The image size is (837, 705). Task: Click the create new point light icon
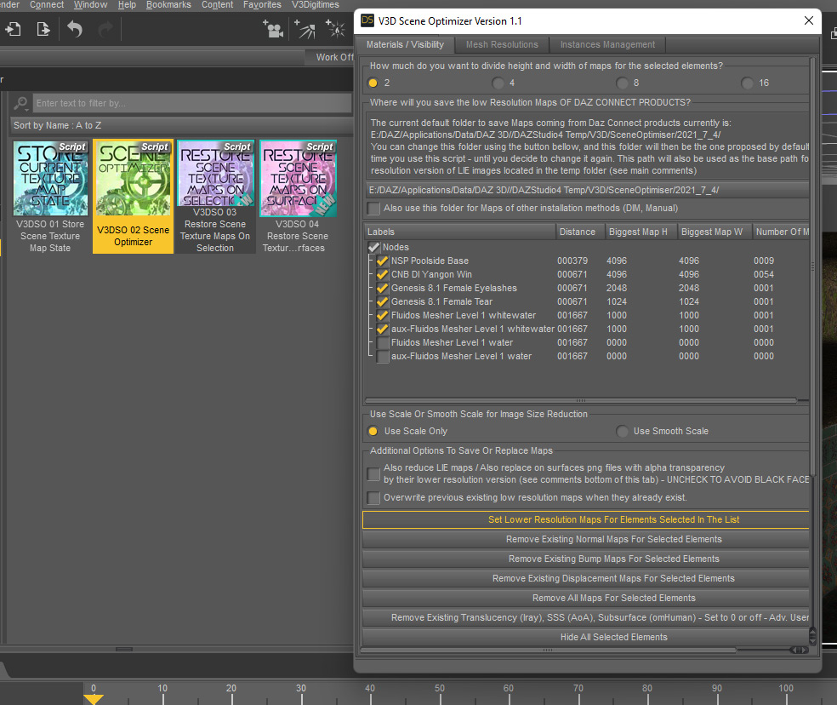tap(336, 29)
